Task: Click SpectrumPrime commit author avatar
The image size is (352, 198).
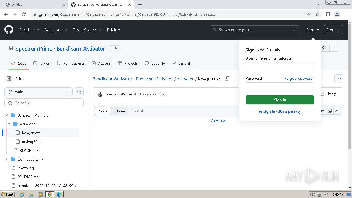Action: [100, 94]
